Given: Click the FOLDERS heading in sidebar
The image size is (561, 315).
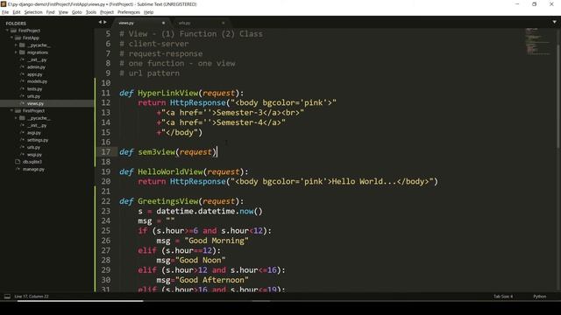Looking at the screenshot, I should click(x=16, y=24).
